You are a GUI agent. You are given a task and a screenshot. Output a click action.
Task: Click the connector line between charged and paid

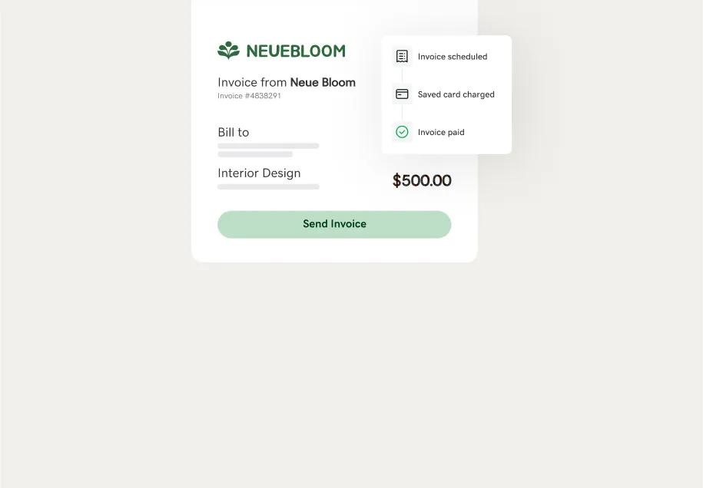click(402, 114)
